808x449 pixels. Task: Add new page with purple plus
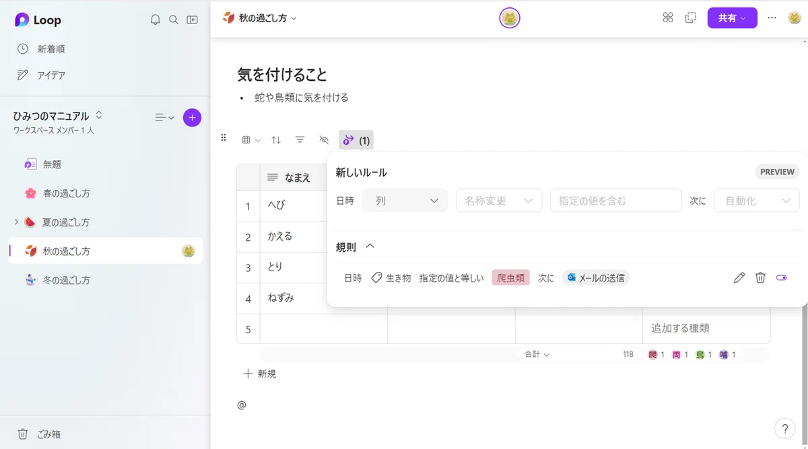point(192,117)
